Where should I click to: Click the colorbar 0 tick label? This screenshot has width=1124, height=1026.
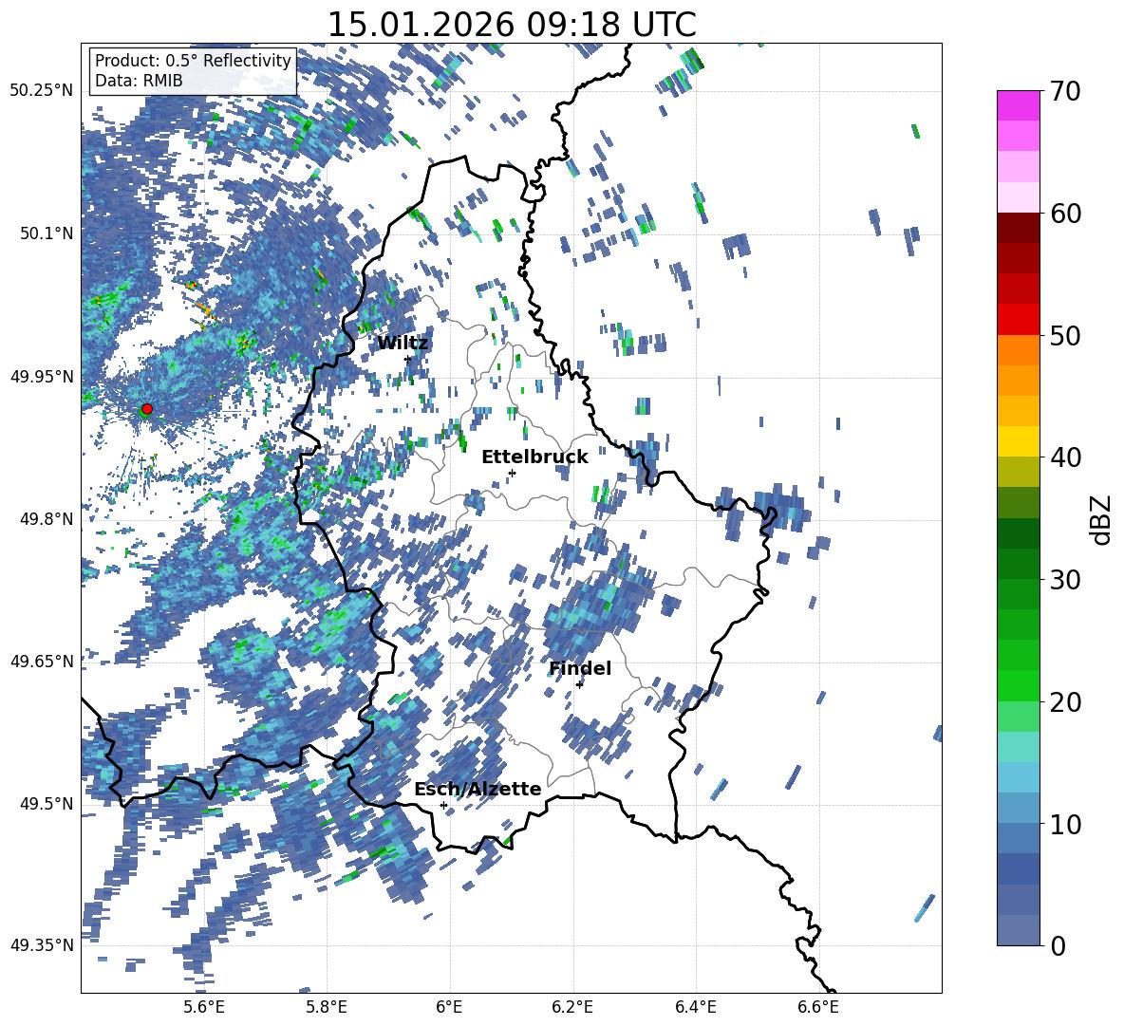[x=1058, y=945]
